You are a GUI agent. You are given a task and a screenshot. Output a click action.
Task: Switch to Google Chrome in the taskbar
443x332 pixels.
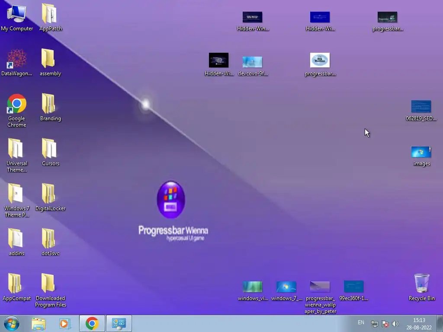[92, 323]
